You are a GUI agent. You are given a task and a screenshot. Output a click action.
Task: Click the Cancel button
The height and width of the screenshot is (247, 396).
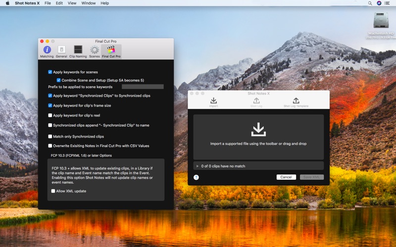pyautogui.click(x=286, y=177)
